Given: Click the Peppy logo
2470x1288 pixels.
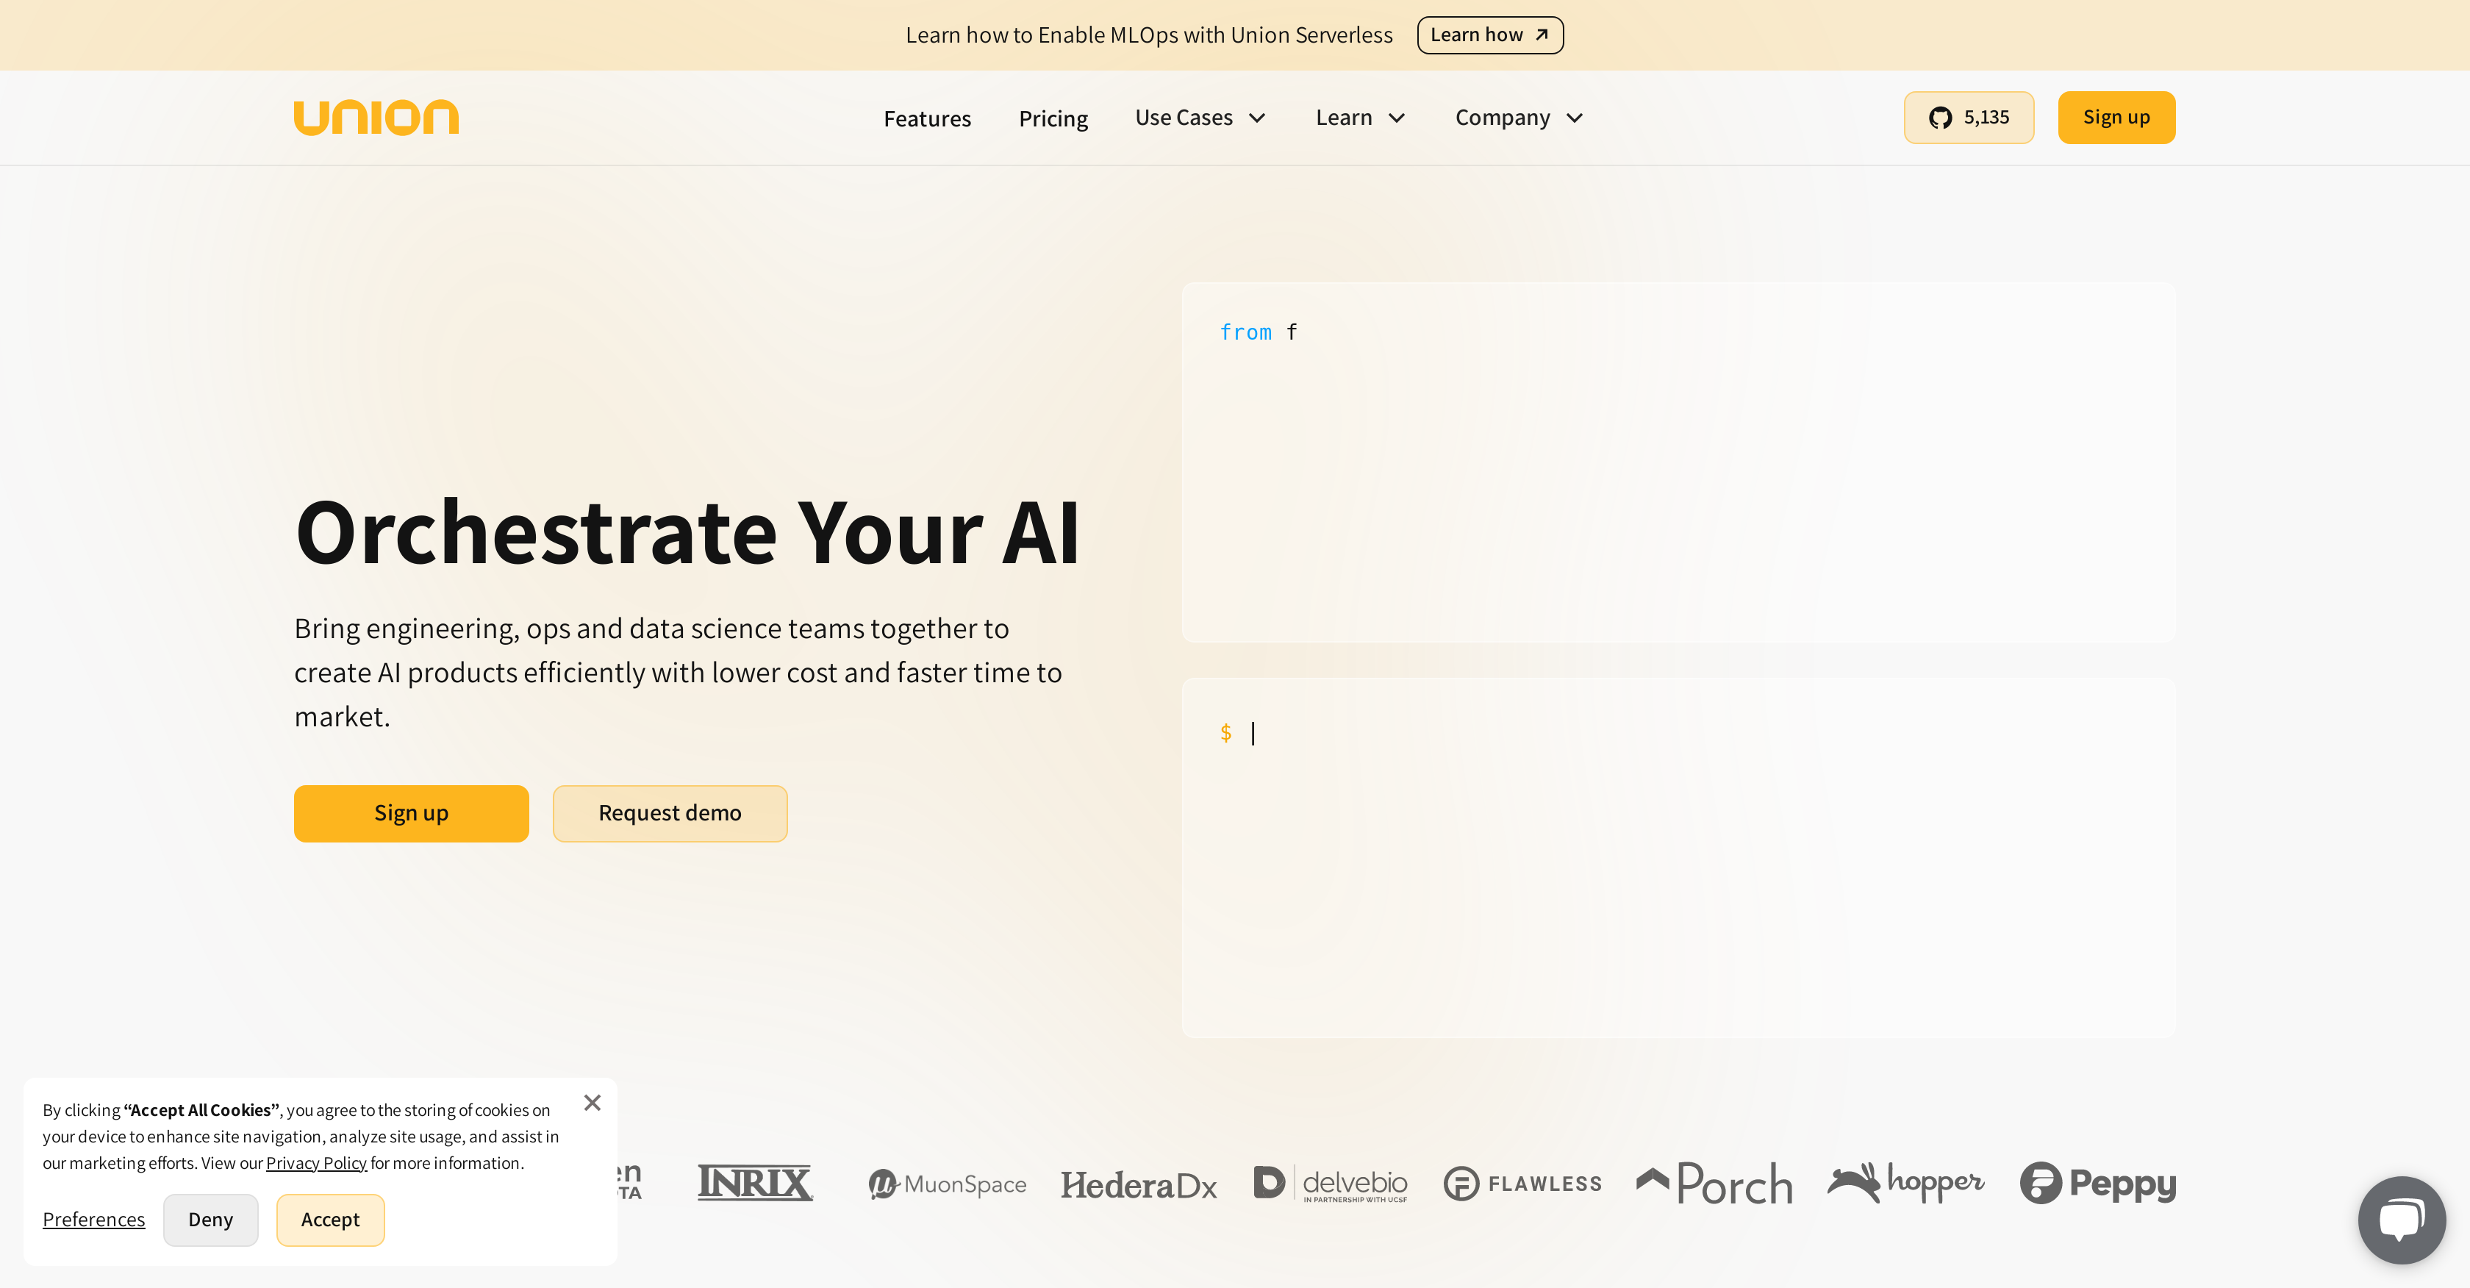Looking at the screenshot, I should (2098, 1184).
